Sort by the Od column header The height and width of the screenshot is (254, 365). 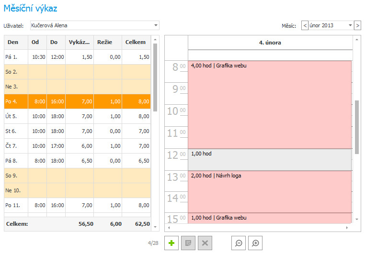pyautogui.click(x=37, y=42)
